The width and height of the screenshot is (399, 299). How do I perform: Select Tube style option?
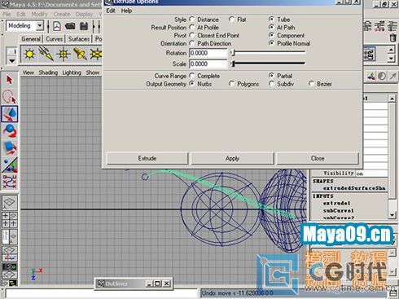coord(271,20)
